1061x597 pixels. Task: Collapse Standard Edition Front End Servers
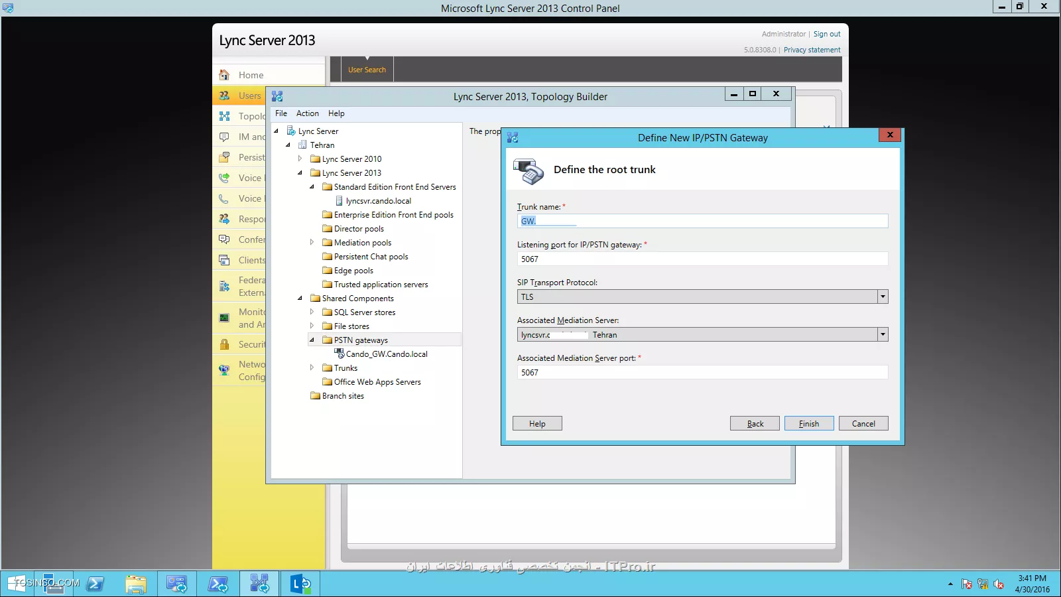pos(312,186)
